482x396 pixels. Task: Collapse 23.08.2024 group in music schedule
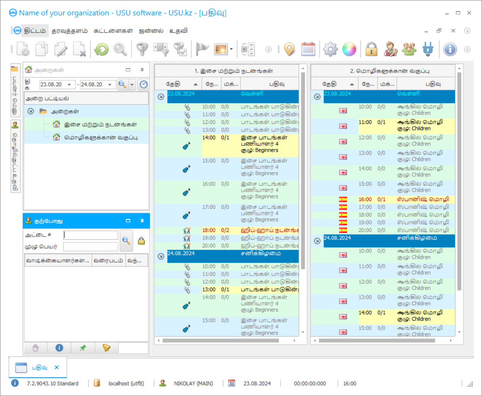click(161, 96)
